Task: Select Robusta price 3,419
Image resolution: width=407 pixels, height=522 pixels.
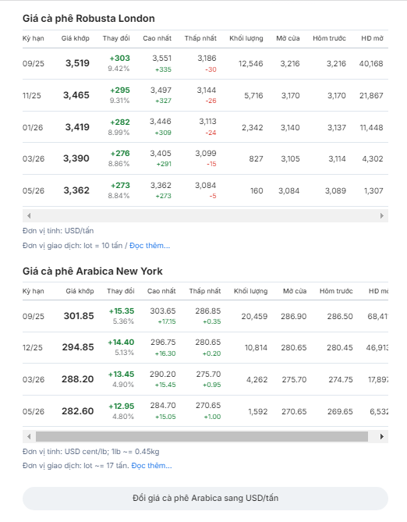Action: coord(77,127)
